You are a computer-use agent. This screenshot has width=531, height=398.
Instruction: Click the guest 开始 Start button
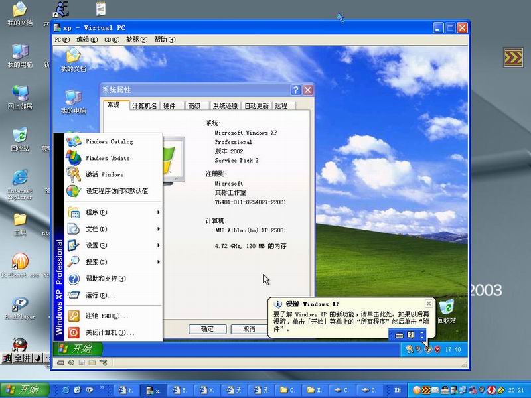click(78, 349)
